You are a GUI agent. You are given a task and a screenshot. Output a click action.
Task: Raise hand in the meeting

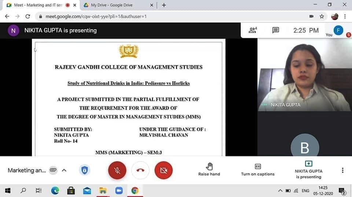209,170
